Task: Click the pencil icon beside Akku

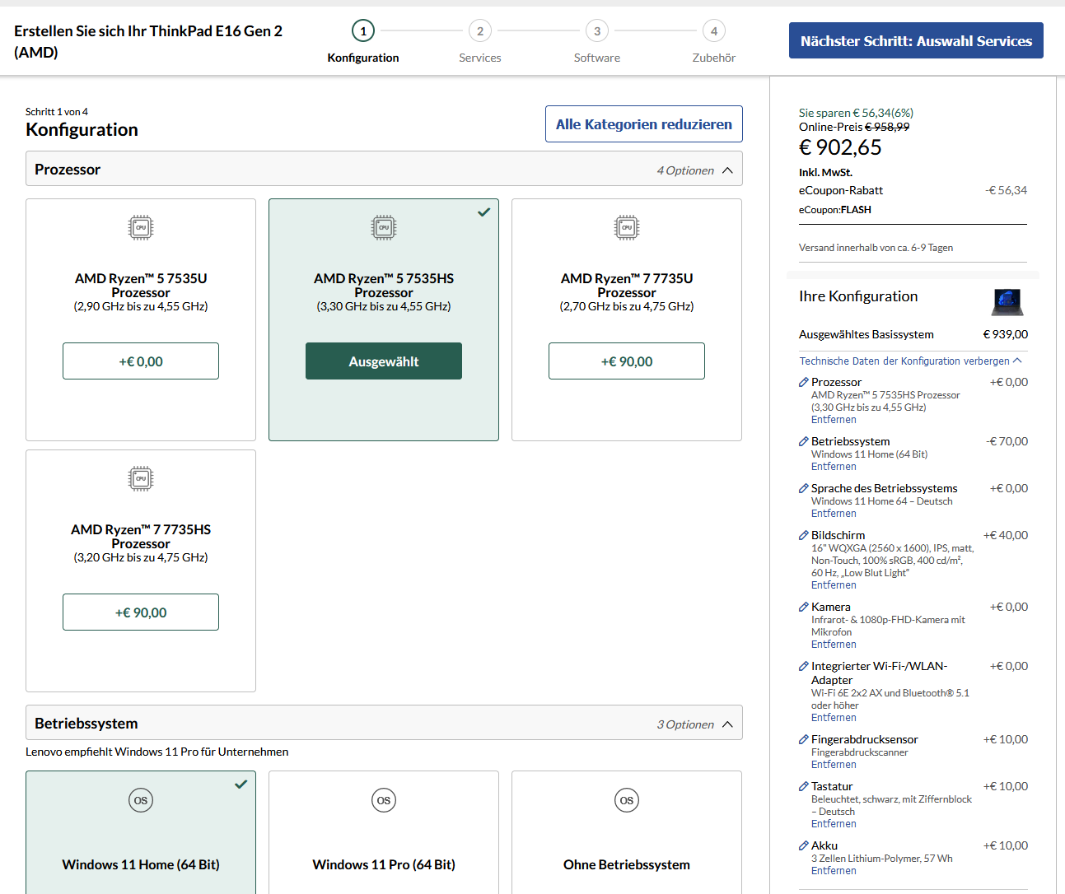Action: pos(803,845)
